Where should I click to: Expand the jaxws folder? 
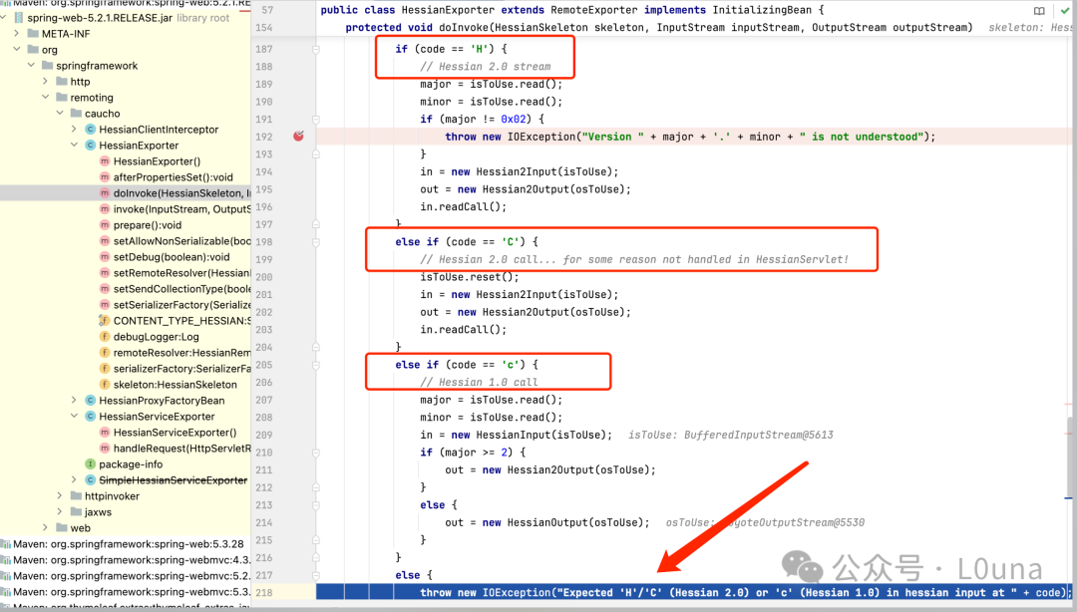(x=61, y=511)
